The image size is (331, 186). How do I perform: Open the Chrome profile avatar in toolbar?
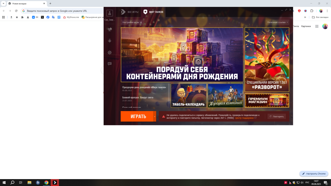(x=321, y=11)
